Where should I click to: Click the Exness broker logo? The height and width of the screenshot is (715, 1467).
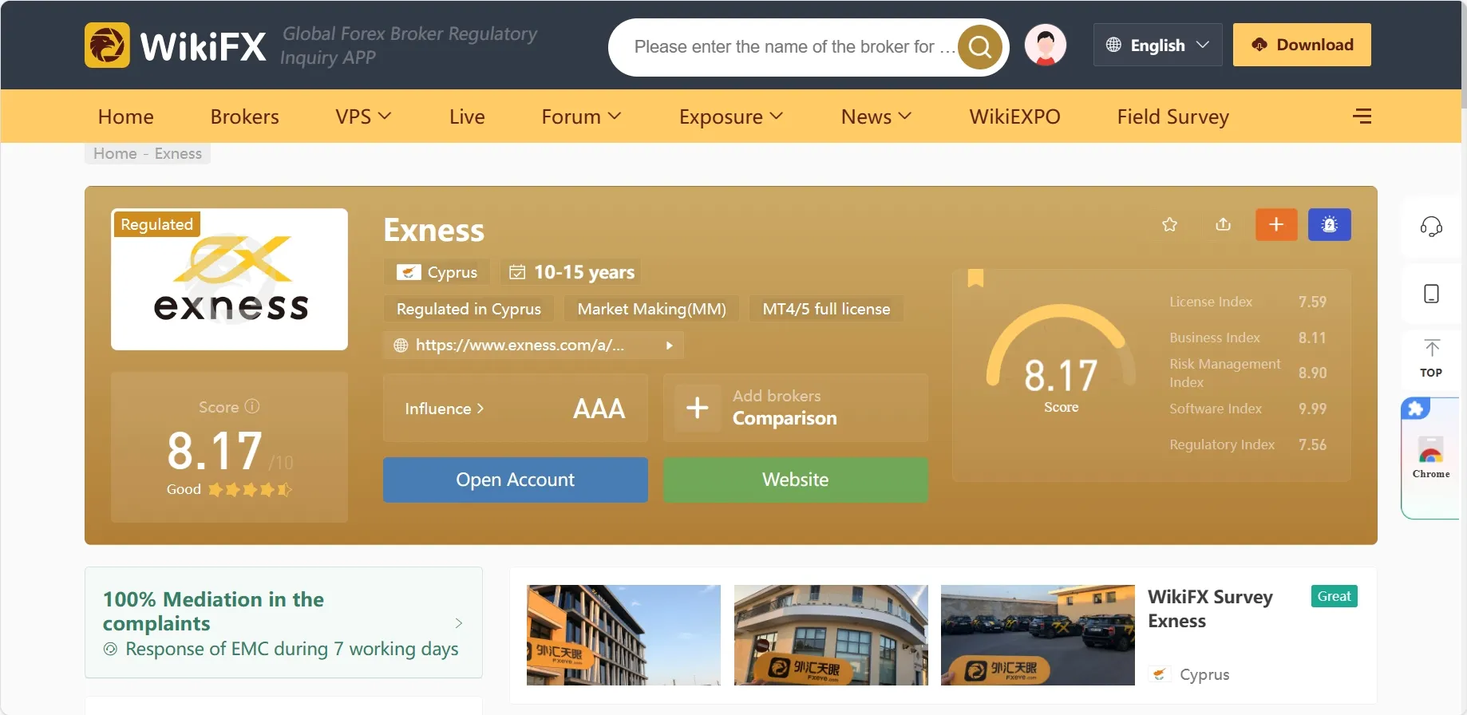click(x=230, y=279)
